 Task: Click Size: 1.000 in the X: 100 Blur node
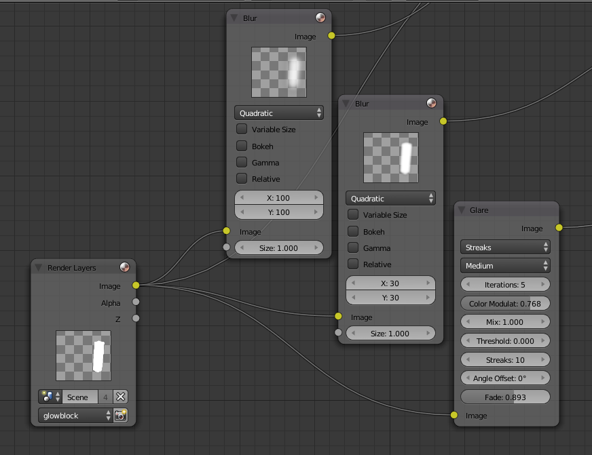pos(278,248)
